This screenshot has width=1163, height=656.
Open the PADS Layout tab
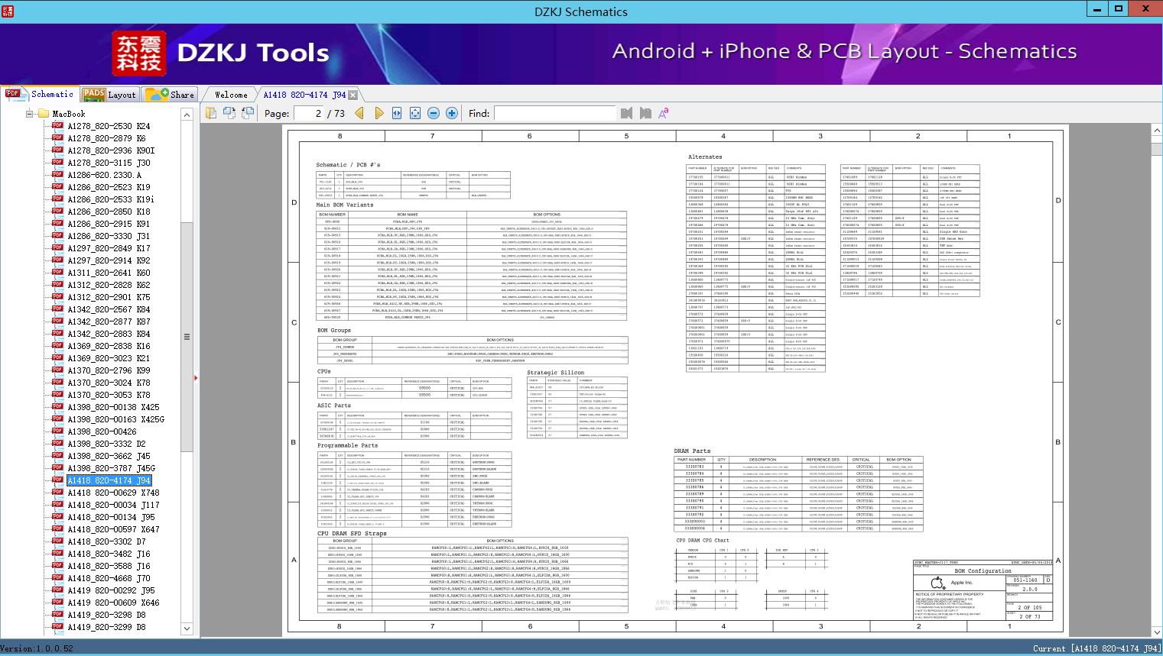(x=109, y=95)
